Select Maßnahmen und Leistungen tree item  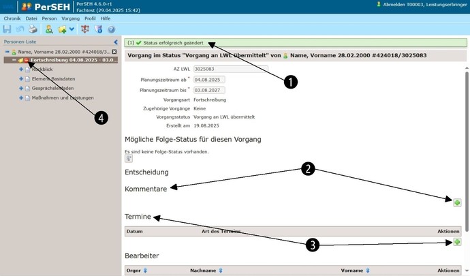pyautogui.click(x=63, y=98)
